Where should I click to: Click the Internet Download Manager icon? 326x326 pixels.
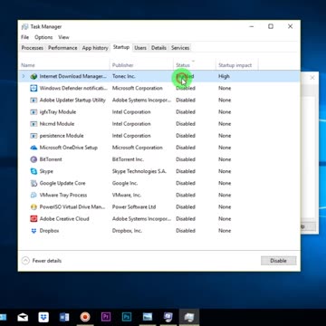tap(34, 77)
